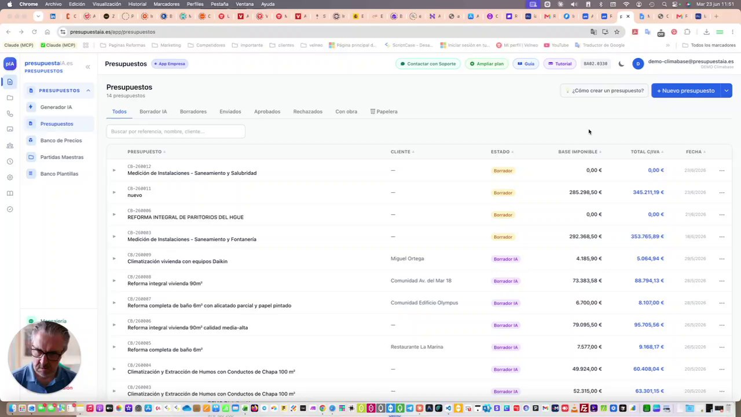Open Nuevo presupuesto dropdown arrow

pyautogui.click(x=727, y=90)
